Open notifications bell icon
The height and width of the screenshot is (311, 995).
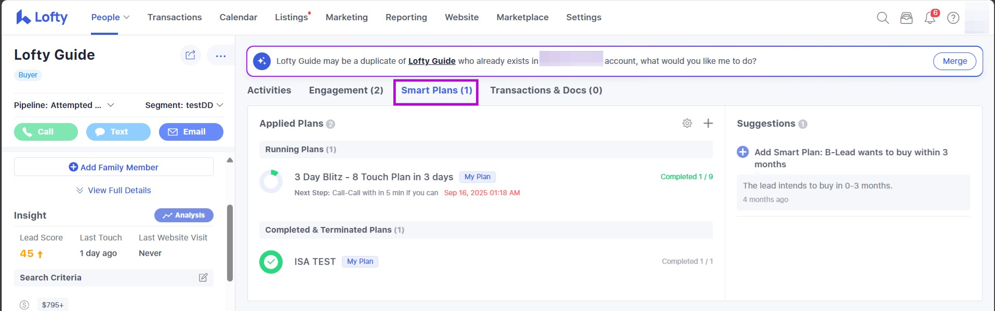[x=930, y=18]
